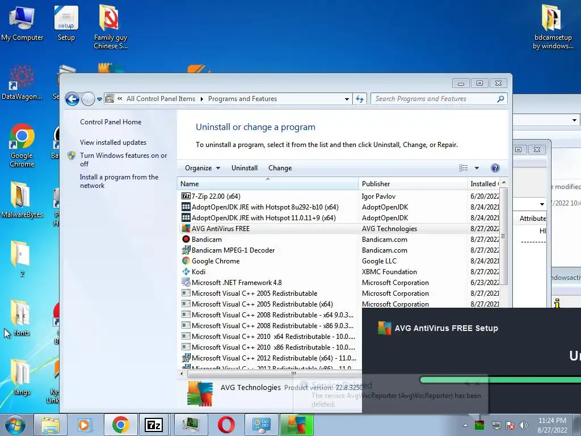Select the Bandicam program row
Image resolution: width=581 pixels, height=436 pixels.
coord(338,240)
